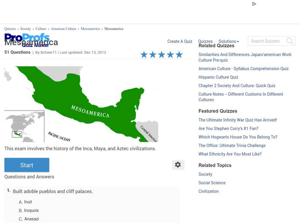The image size is (300, 223).
Task: Go to Culture breadcrumb
Action: click(41, 29)
